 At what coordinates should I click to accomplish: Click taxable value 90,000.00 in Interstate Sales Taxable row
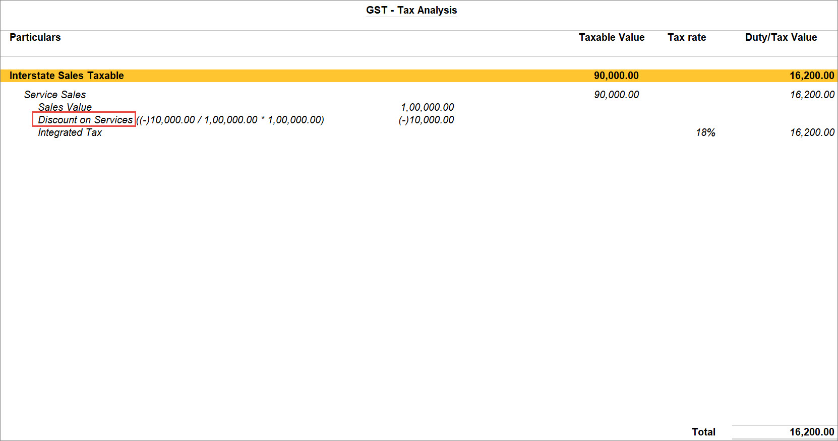tap(616, 76)
